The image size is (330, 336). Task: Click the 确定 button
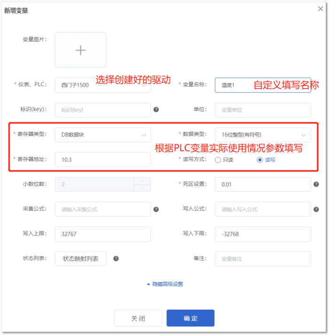point(190,318)
